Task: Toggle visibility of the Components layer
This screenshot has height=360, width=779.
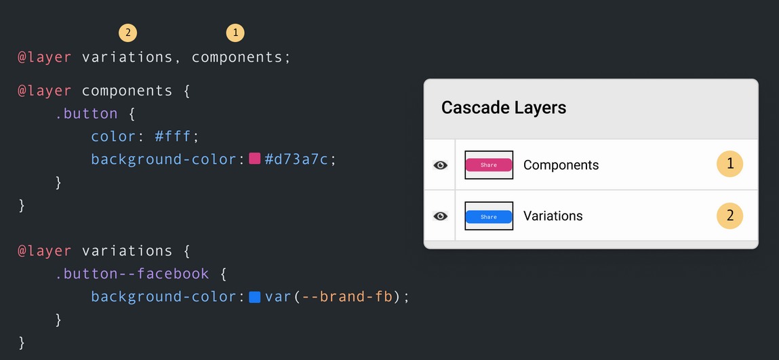Action: coord(440,165)
